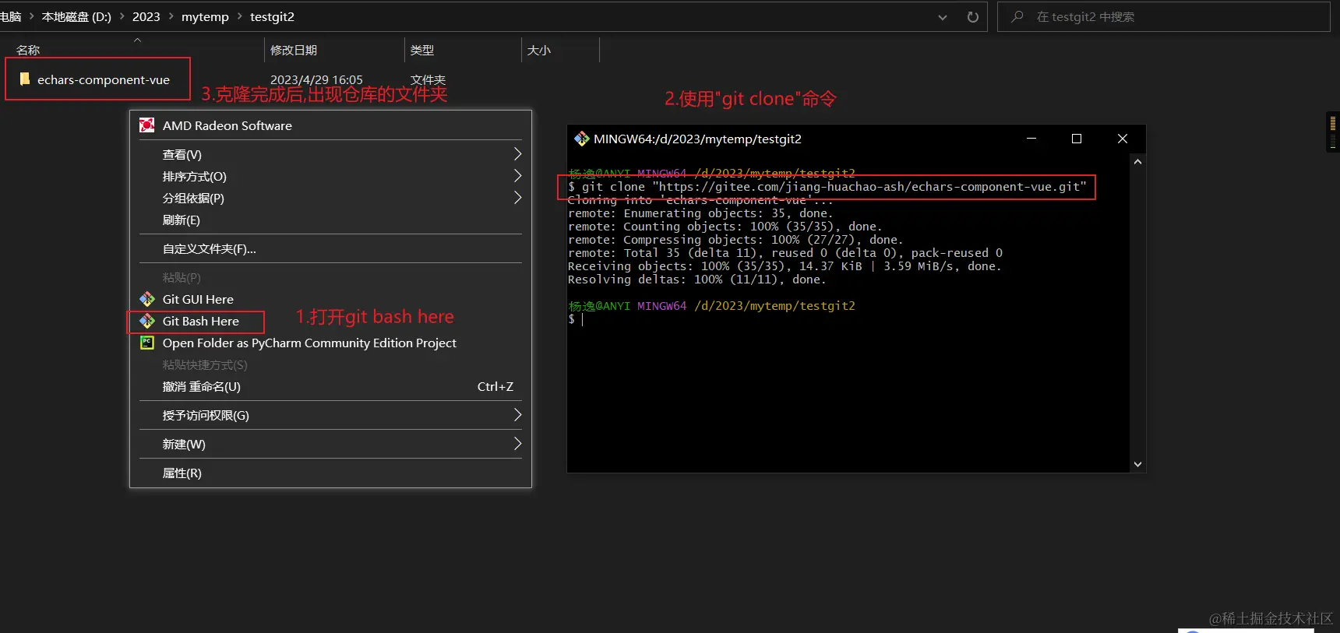
Task: Select Git Bash Here menu entry
Action: (330, 321)
